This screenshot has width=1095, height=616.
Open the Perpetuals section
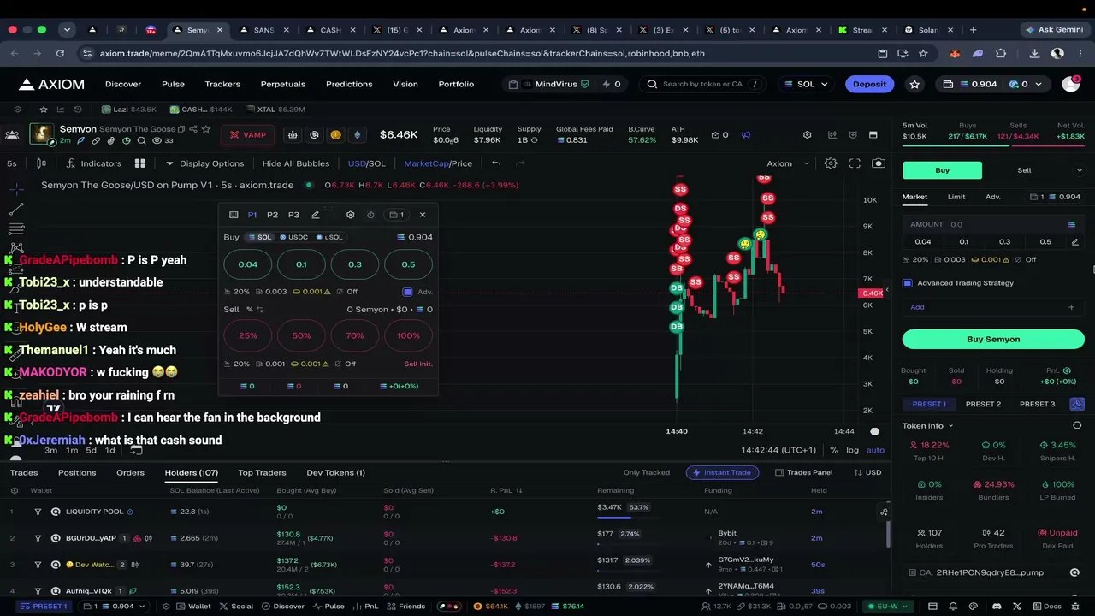click(283, 84)
